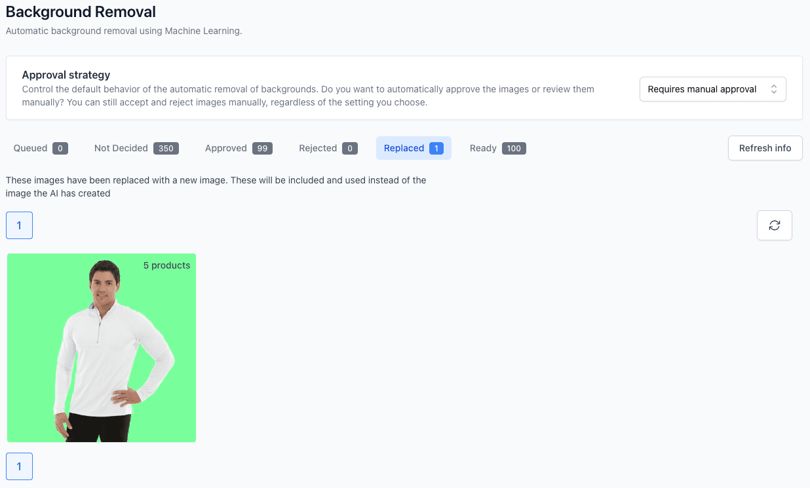Click the 100 count badge beside Ready
810x488 pixels.
514,149
